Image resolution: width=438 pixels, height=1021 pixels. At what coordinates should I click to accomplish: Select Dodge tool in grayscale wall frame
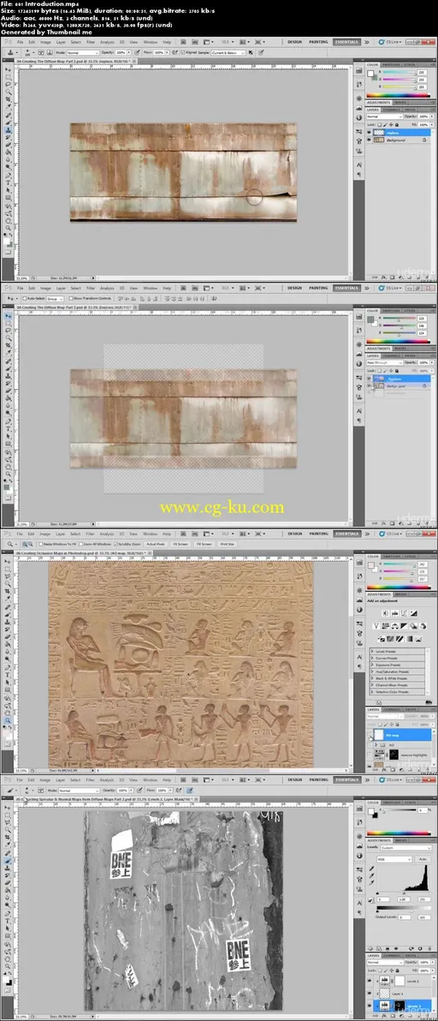tap(7, 905)
